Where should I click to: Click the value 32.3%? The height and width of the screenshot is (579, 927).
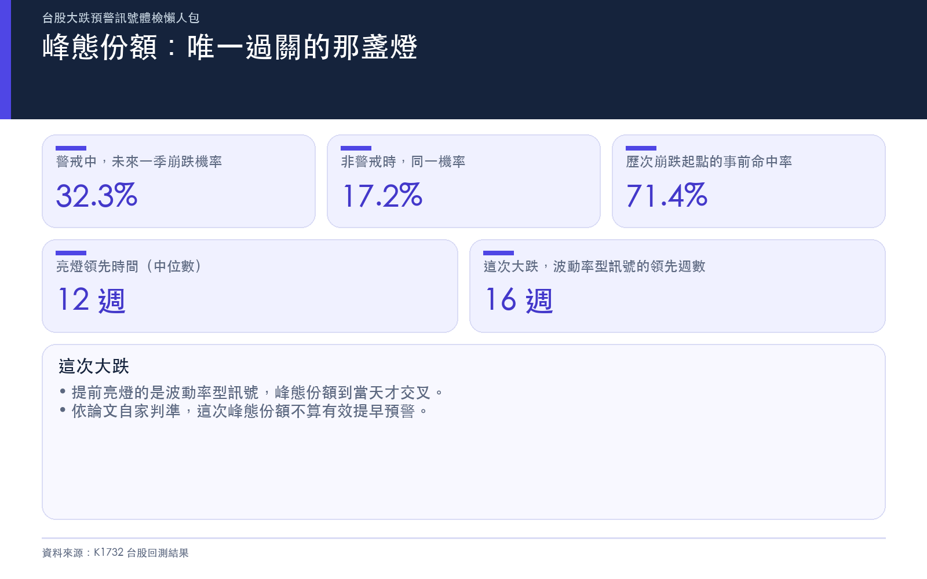pos(97,196)
